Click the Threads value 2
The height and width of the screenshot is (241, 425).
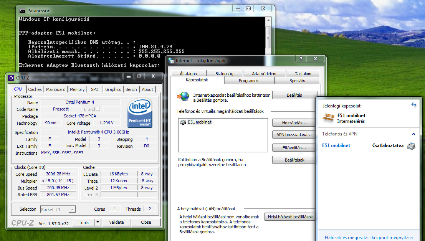click(150, 209)
